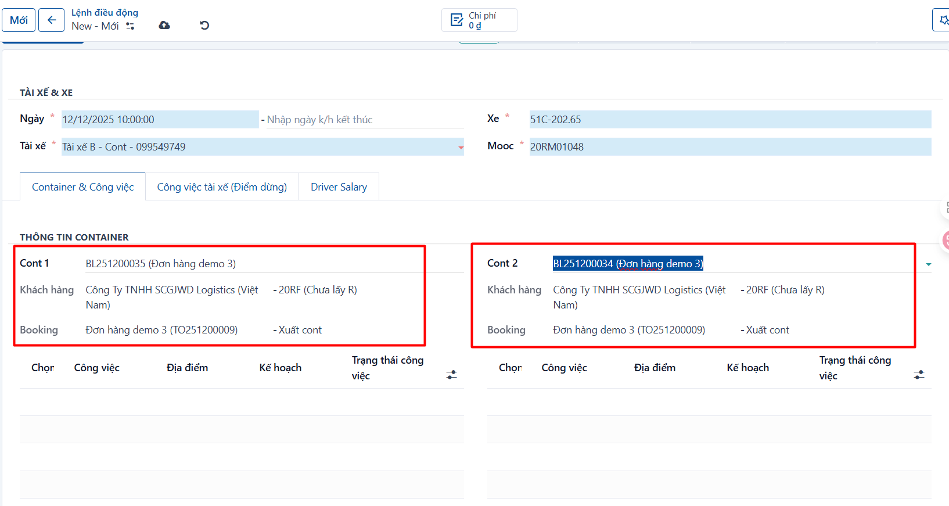Viewport: 949px width, 506px height.
Task: Discard changes with the undo arrow icon
Action: click(x=204, y=26)
